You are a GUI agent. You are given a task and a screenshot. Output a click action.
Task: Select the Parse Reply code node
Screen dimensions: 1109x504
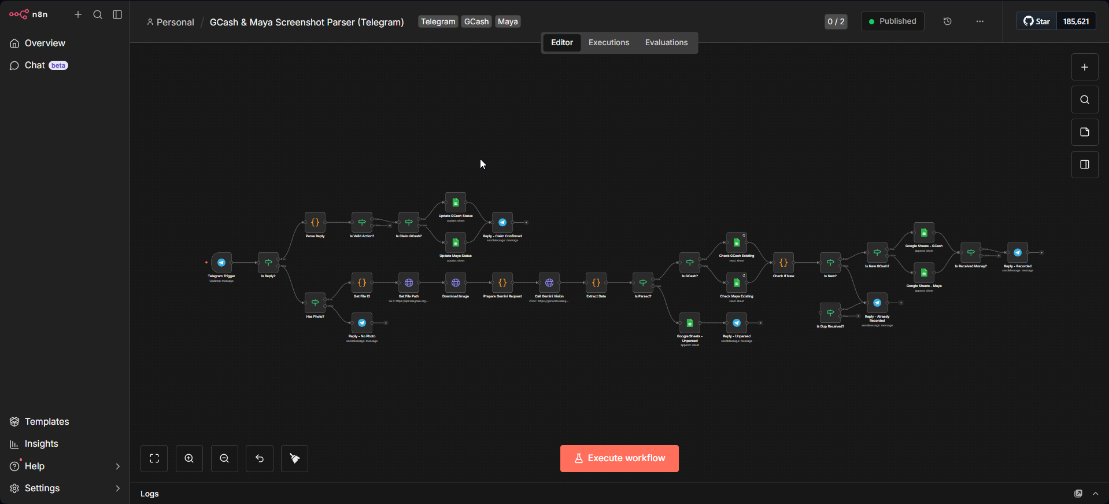(315, 222)
